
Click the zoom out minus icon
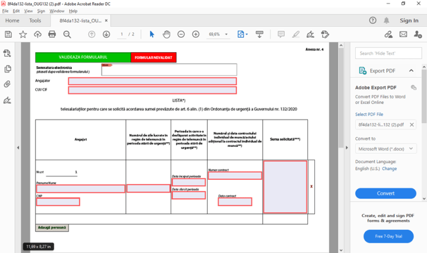coord(180,34)
